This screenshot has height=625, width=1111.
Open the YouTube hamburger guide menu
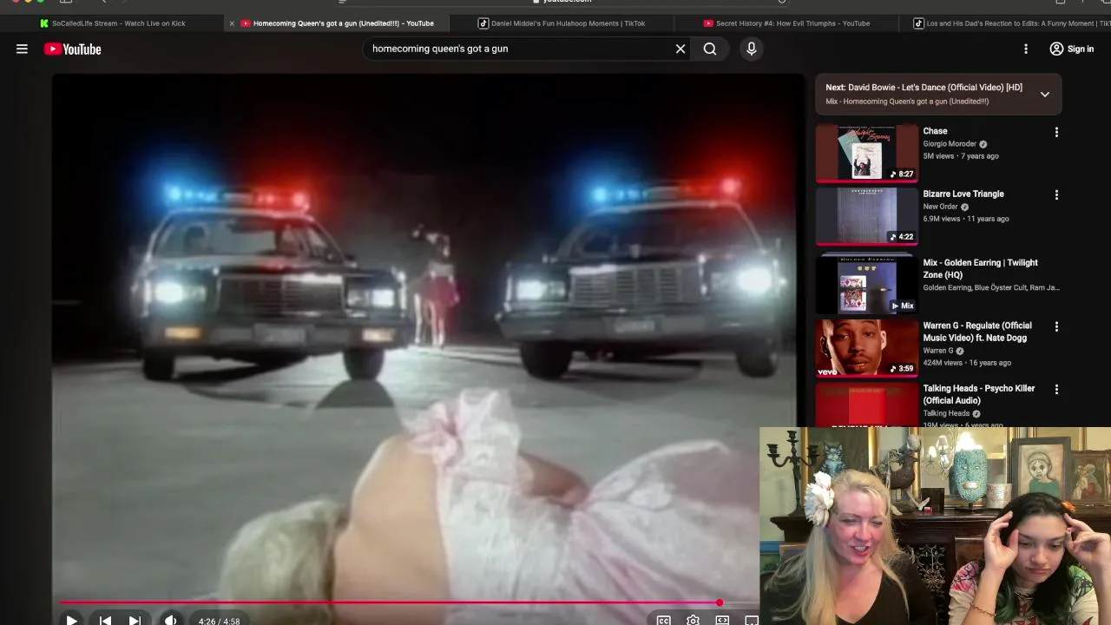pos(22,49)
